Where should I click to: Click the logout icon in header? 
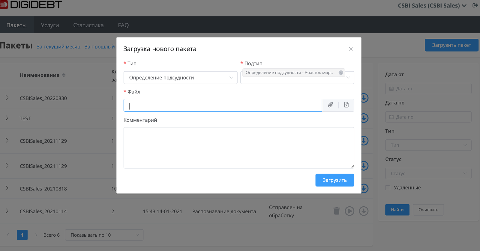click(475, 5)
